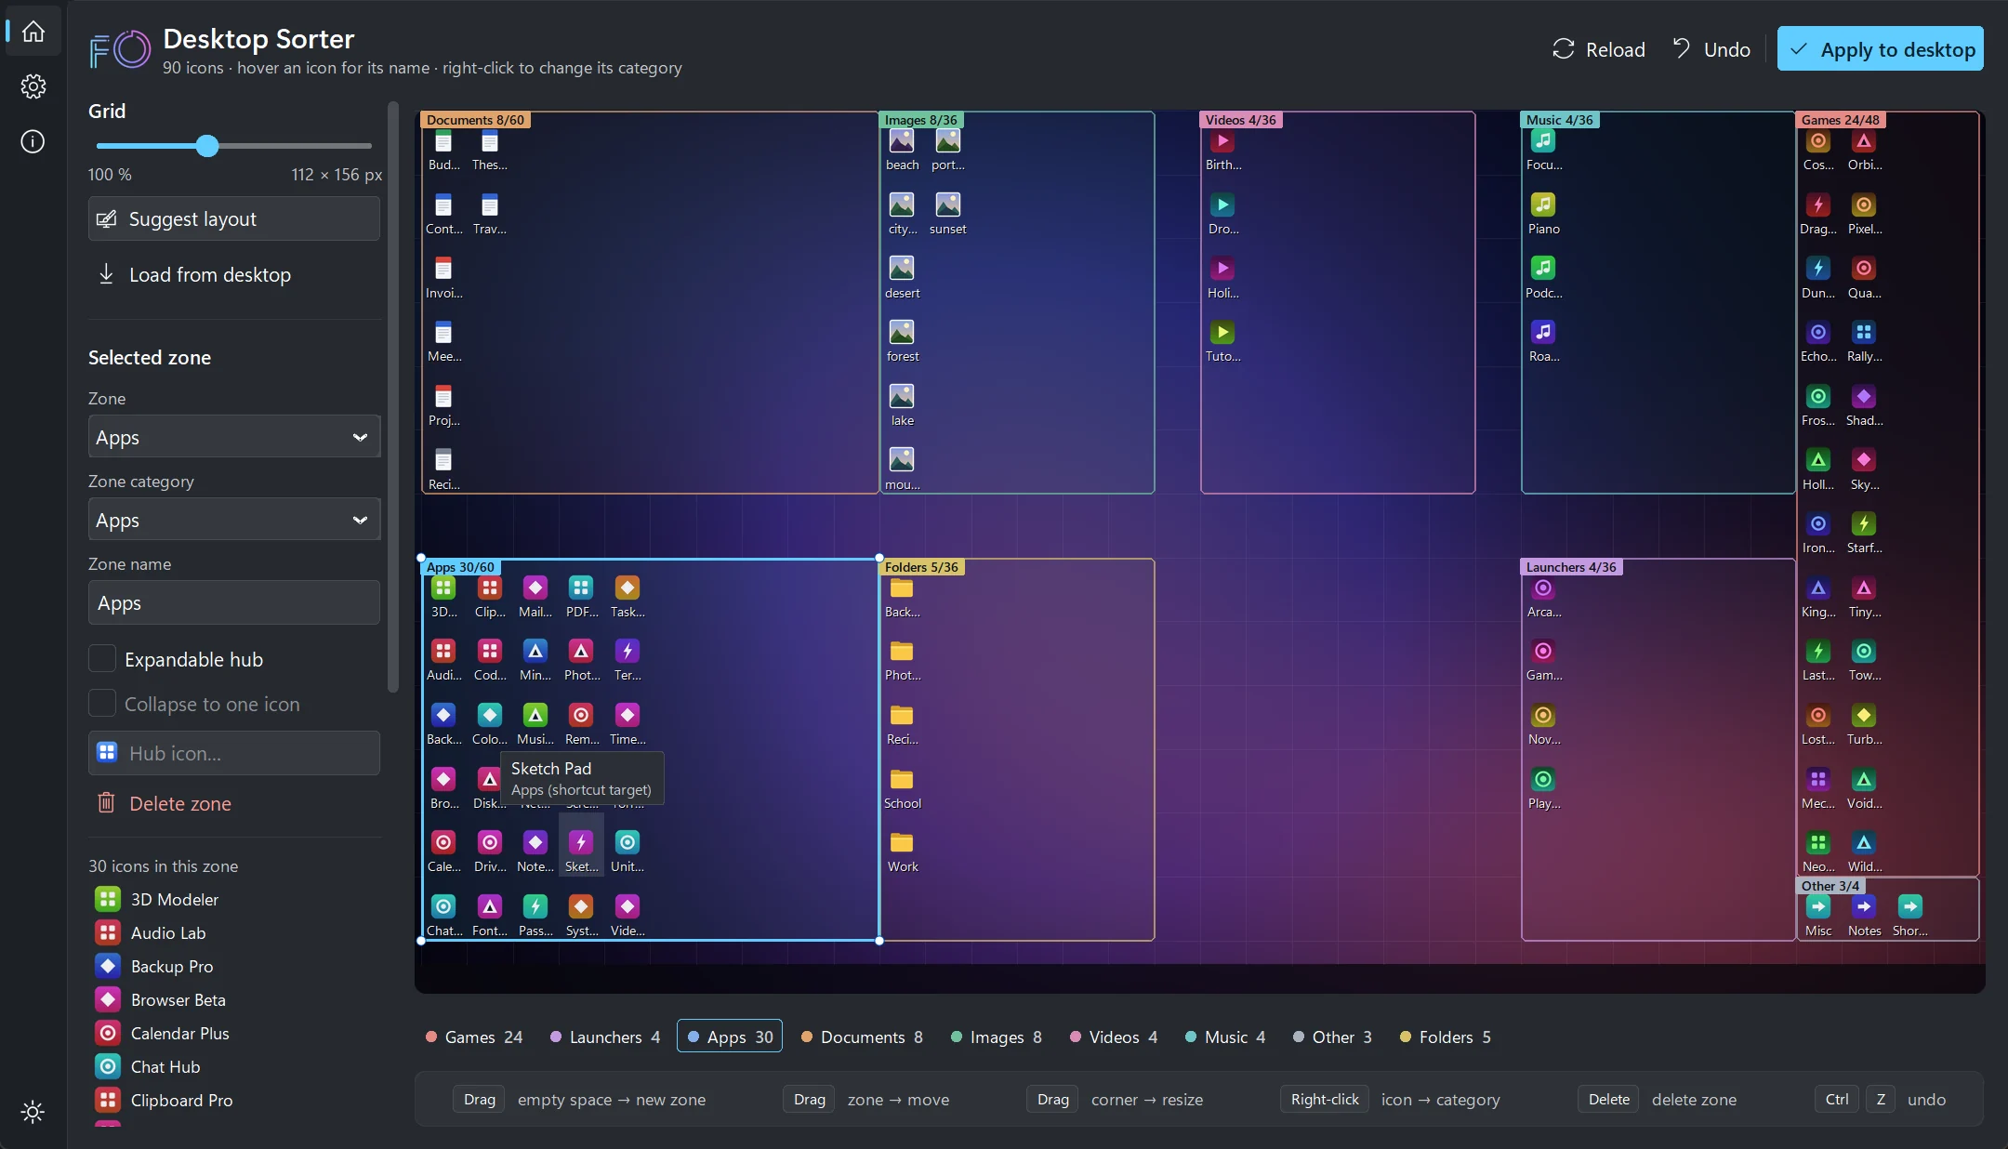2008x1149 pixels.
Task: Click the Delete zone button
Action: tap(234, 803)
